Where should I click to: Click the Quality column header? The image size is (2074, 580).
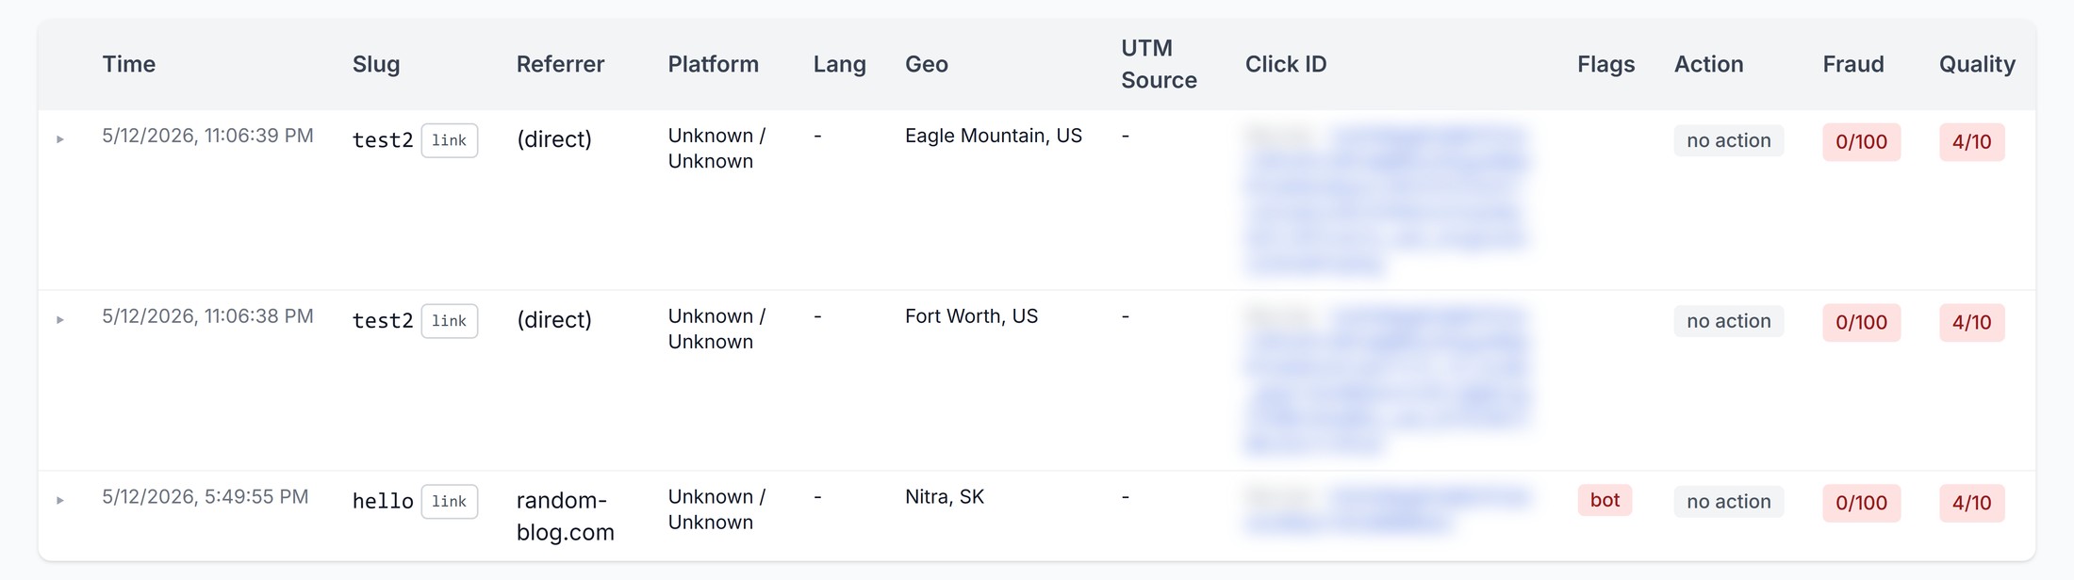(1977, 64)
